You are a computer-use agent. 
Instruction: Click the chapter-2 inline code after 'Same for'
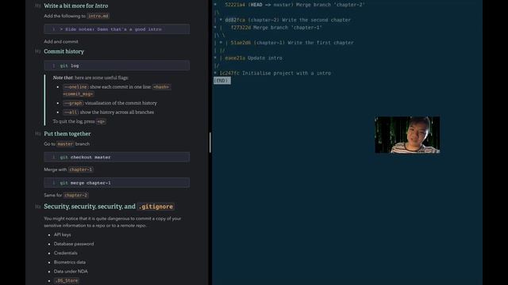coord(76,196)
